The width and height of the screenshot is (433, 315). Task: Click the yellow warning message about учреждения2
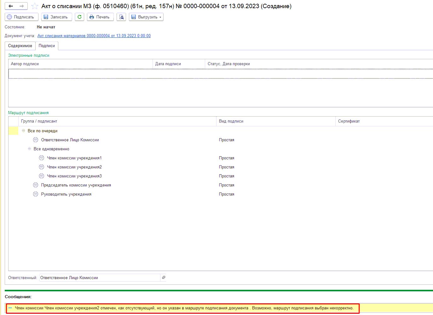(x=184, y=308)
